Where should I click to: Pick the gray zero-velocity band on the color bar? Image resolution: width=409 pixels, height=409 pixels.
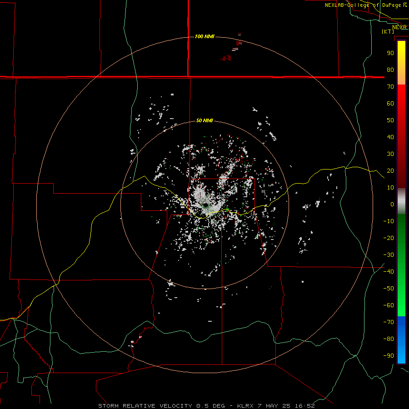click(401, 201)
